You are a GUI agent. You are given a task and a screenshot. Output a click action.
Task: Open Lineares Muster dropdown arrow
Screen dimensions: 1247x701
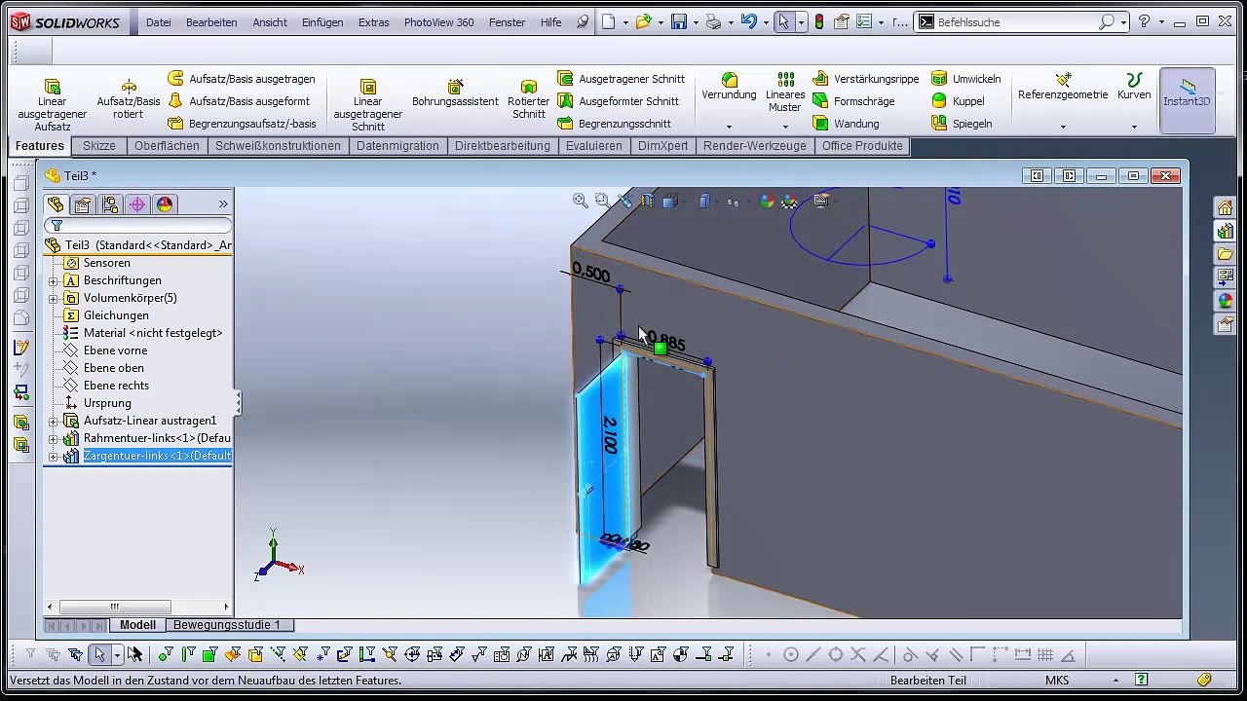click(x=785, y=127)
